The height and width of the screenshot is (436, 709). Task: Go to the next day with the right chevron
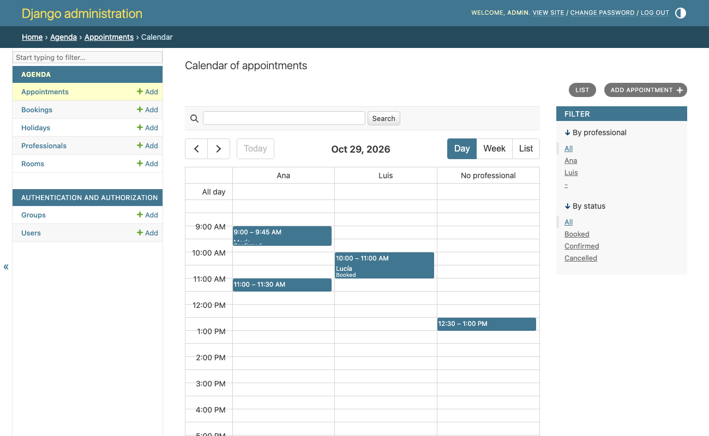(x=219, y=149)
